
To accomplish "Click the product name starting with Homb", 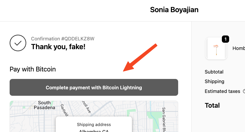I will [x=238, y=48].
